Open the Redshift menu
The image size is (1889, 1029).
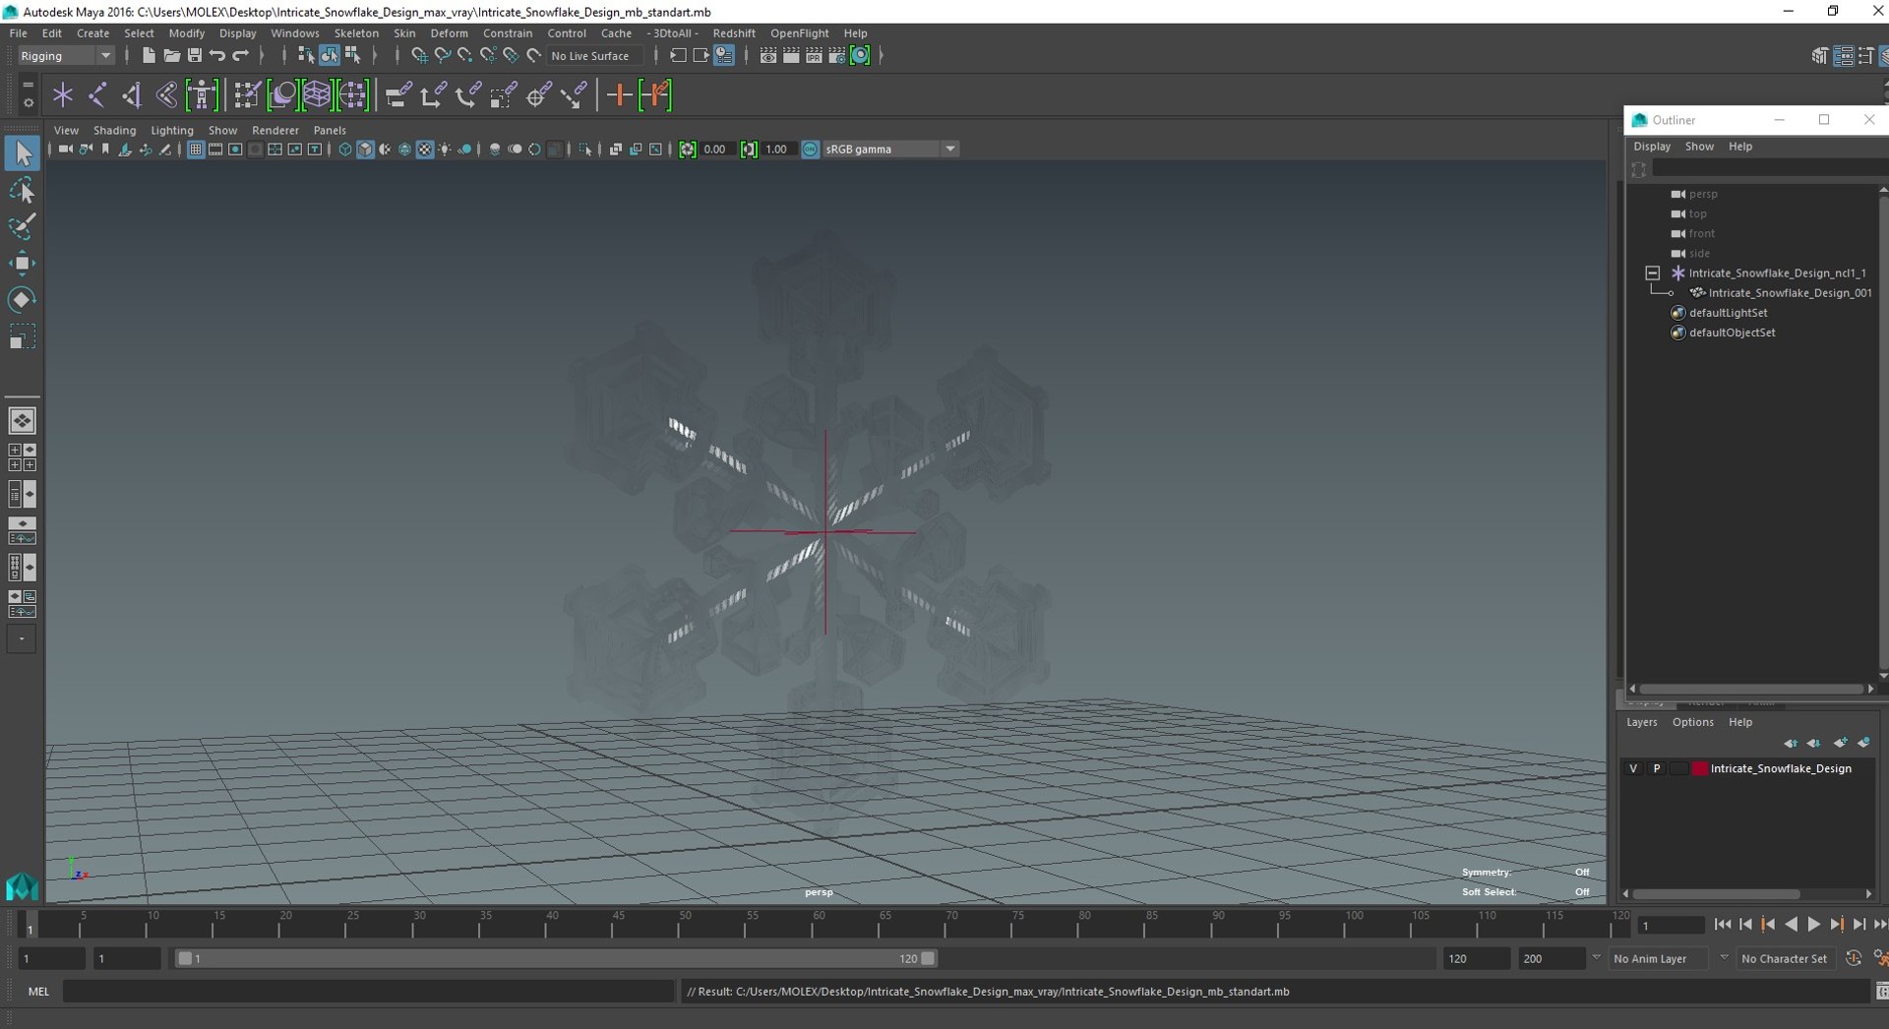click(734, 33)
